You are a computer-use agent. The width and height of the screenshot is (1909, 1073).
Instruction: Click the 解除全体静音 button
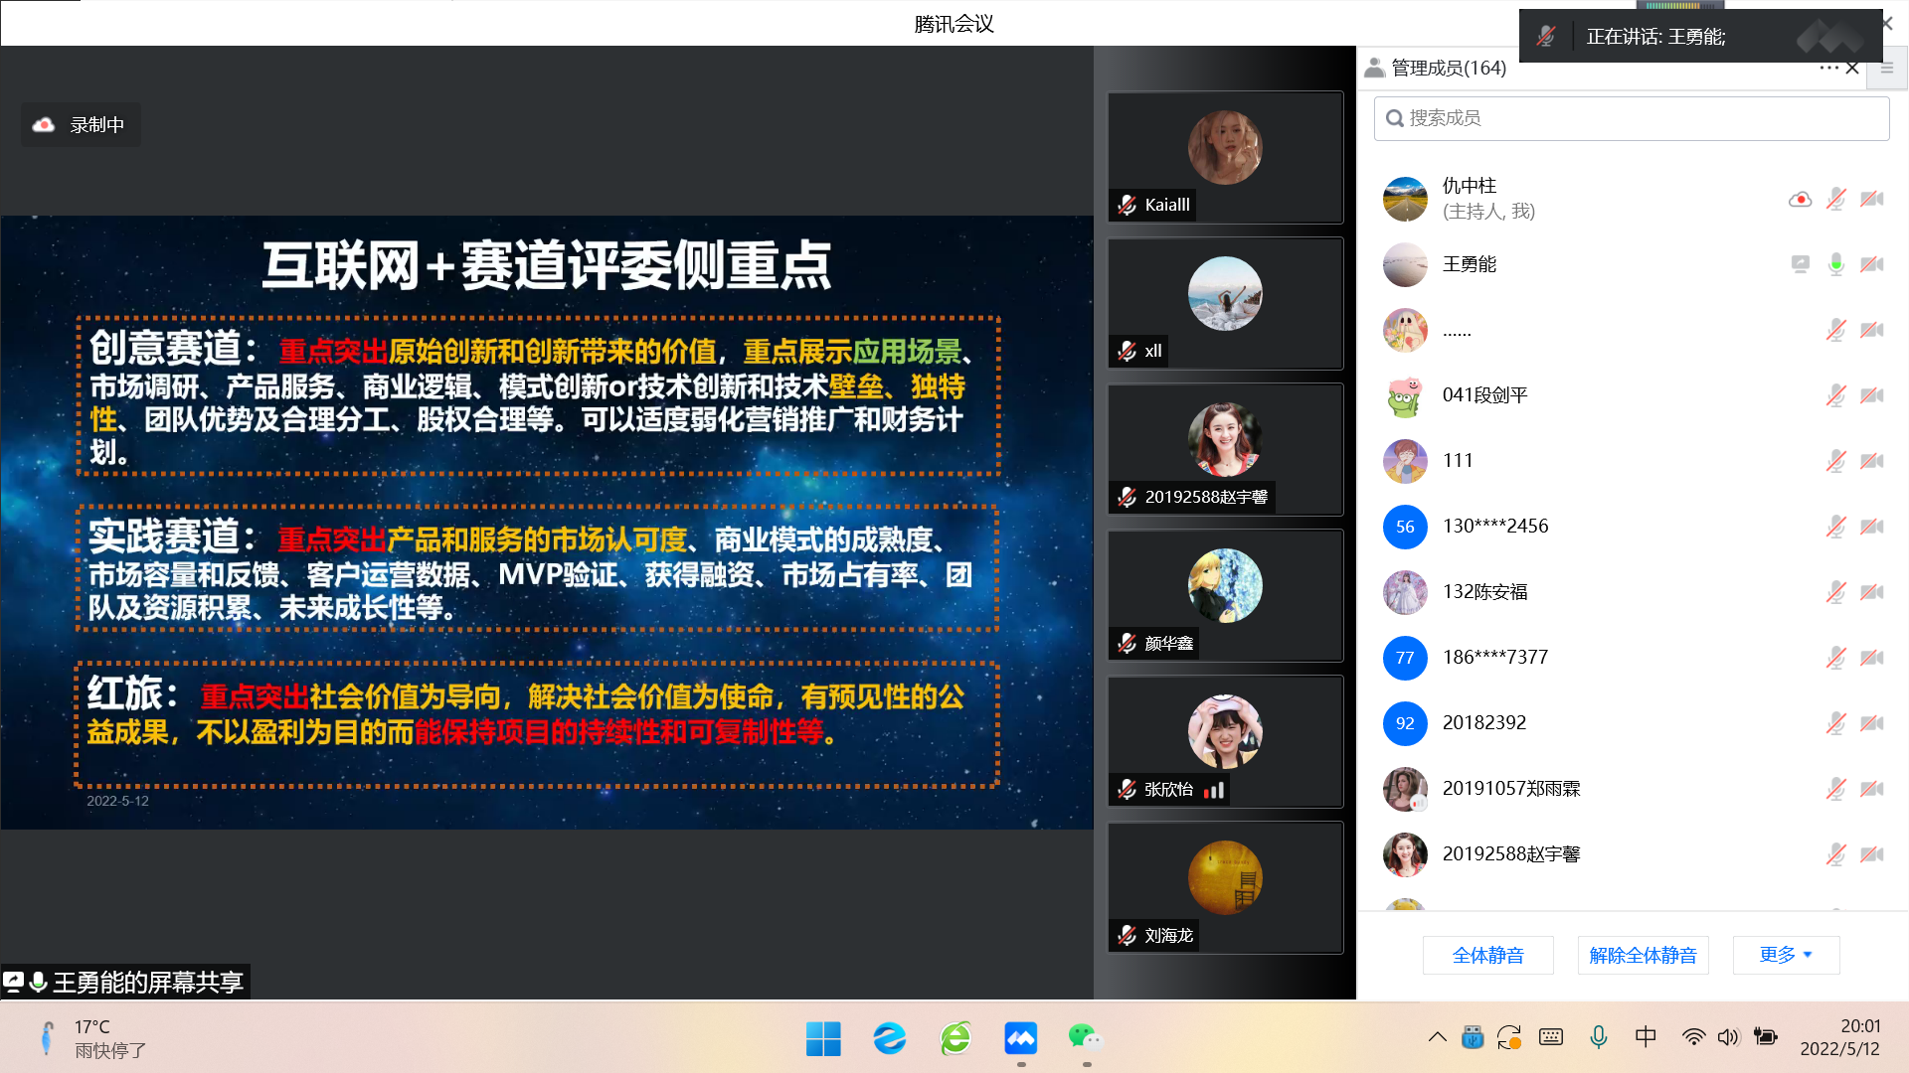point(1643,955)
